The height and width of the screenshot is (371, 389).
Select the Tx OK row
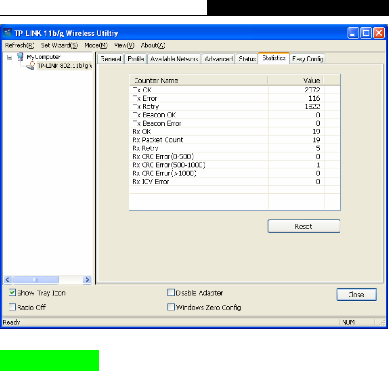(235, 90)
